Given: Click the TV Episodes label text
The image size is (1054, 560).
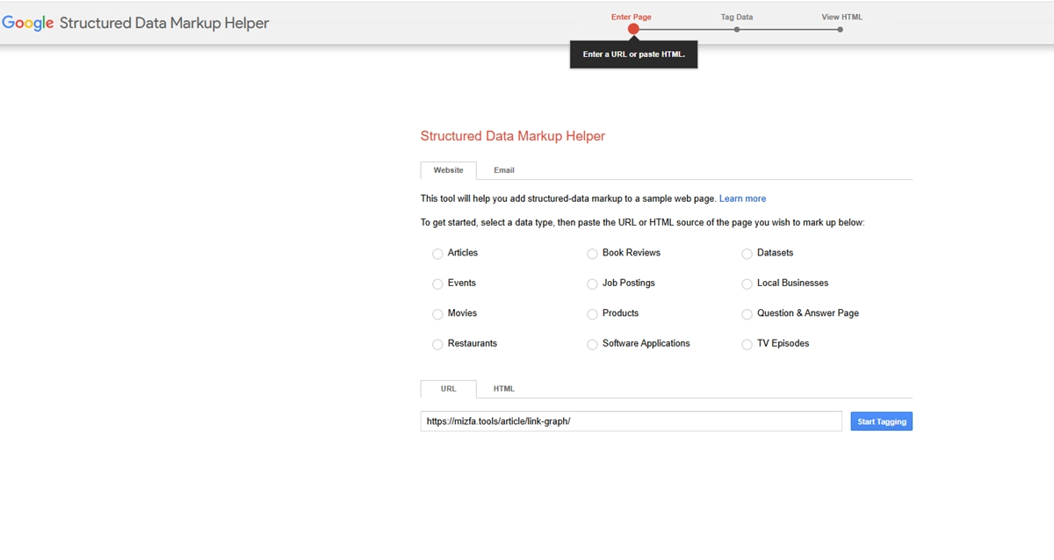Looking at the screenshot, I should coord(783,343).
